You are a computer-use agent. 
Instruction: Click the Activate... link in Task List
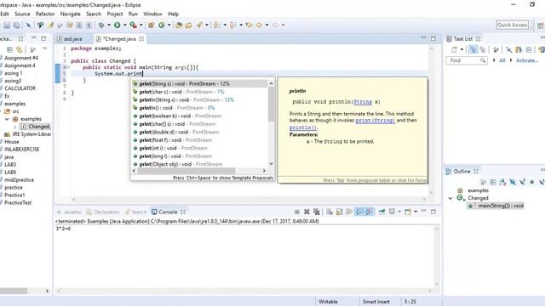tap(527, 60)
